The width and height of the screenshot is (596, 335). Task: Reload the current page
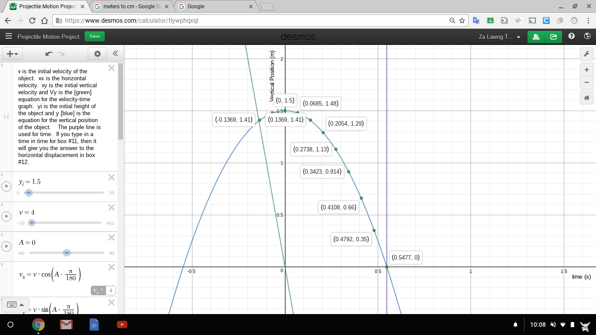[x=32, y=21]
